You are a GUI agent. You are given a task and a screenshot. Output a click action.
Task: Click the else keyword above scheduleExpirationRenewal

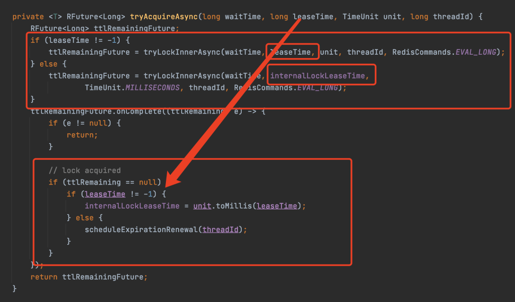85,218
